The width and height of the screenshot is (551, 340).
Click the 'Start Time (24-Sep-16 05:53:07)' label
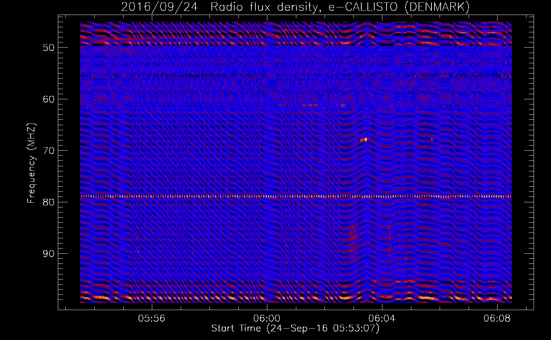[x=295, y=328]
